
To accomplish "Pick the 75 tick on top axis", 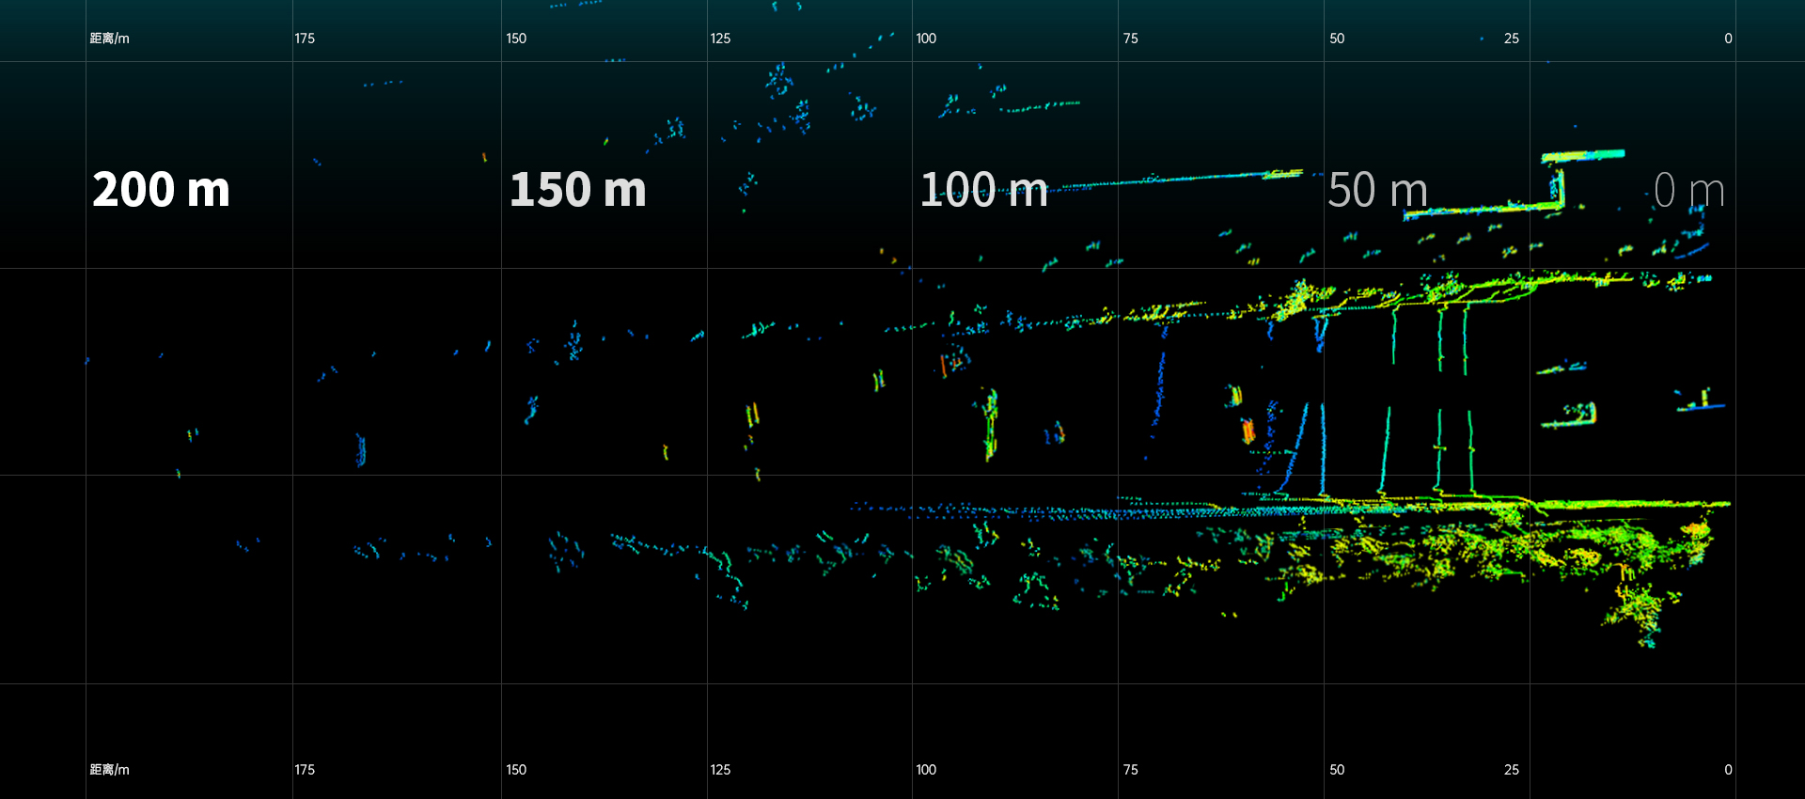I will tap(1130, 39).
